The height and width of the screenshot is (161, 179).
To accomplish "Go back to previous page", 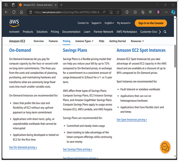I will click(x=6, y=12).
